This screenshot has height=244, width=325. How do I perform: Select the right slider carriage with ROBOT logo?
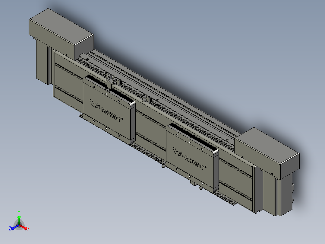192,158
